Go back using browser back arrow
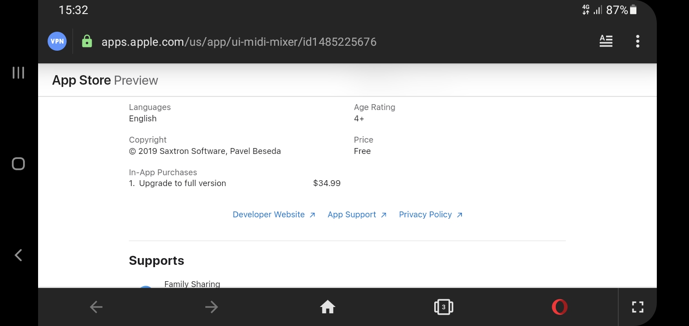 pyautogui.click(x=96, y=307)
